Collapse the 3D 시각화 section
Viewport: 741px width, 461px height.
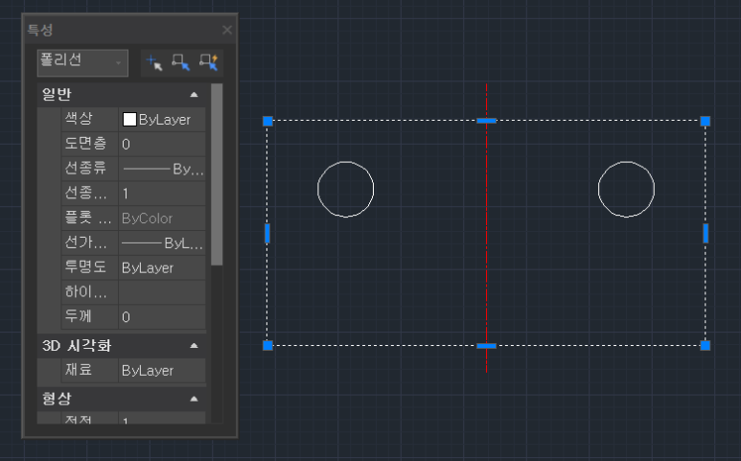pyautogui.click(x=194, y=345)
